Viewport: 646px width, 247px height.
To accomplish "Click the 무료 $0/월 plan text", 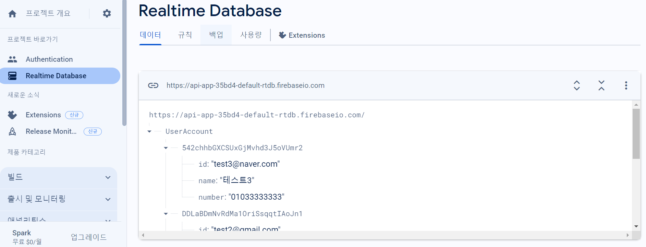I will pyautogui.click(x=27, y=242).
